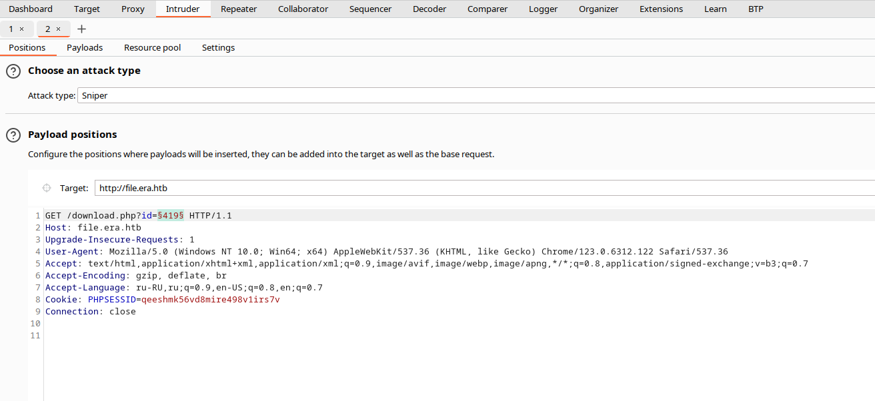Close Intruder tab 2
Viewport: 875px width, 401px height.
tap(59, 29)
